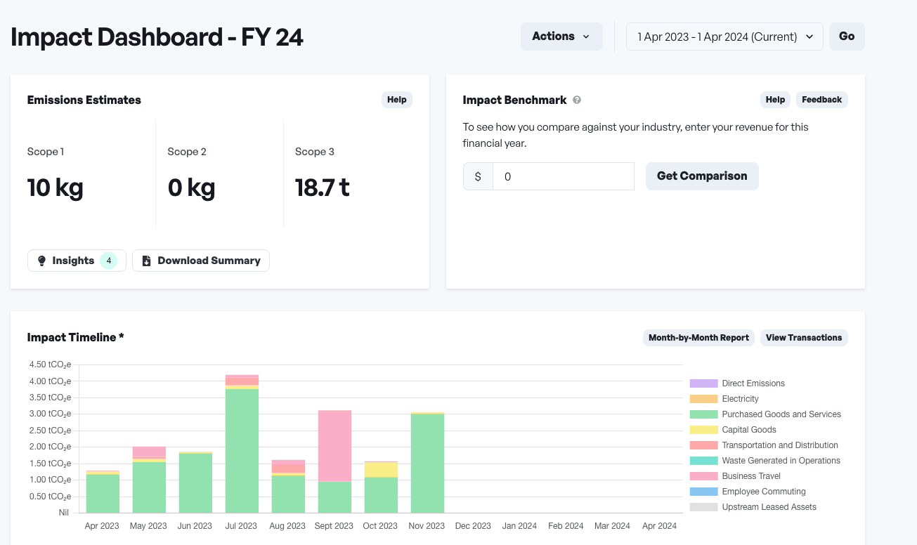
Task: Open Help in Emissions Estimates panel
Action: [396, 100]
